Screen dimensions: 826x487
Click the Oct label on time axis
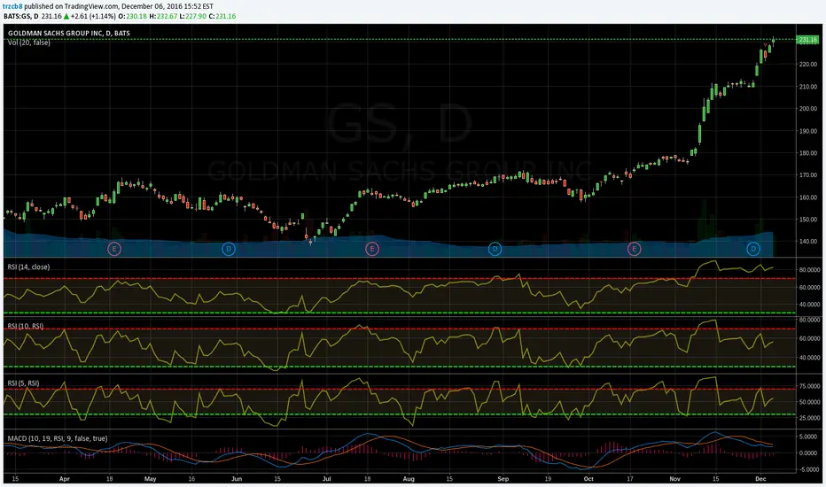tap(588, 479)
